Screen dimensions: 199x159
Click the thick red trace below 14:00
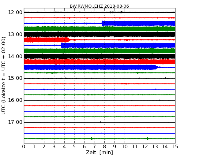(99, 62)
